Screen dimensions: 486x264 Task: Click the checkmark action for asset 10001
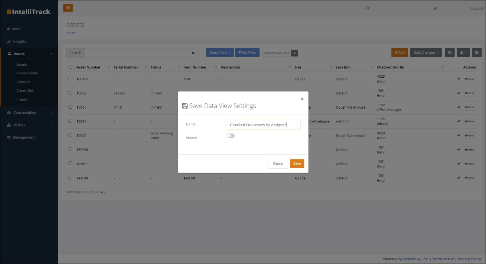[x=459, y=107]
